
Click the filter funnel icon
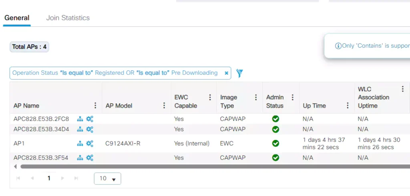[239, 73]
